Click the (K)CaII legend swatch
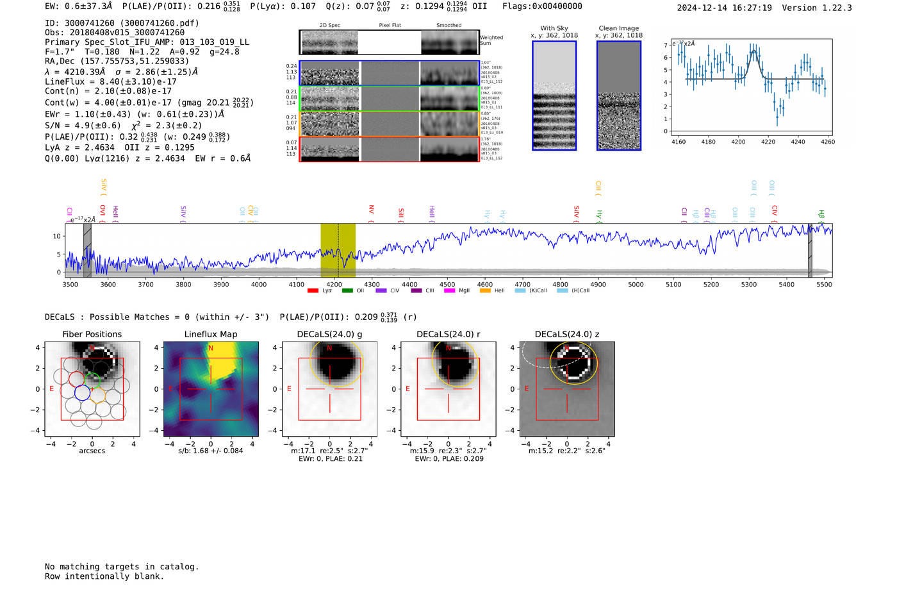This screenshot has height=611, width=897. point(520,290)
